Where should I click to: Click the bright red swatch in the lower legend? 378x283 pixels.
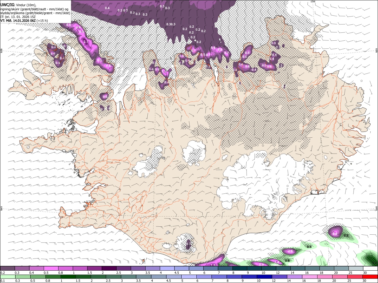coord(370,277)
